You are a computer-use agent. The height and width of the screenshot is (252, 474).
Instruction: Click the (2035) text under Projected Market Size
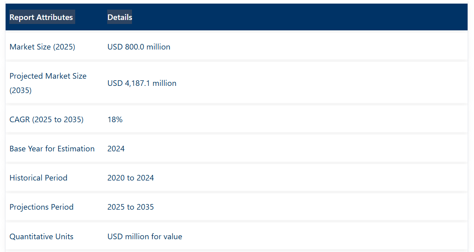point(20,90)
